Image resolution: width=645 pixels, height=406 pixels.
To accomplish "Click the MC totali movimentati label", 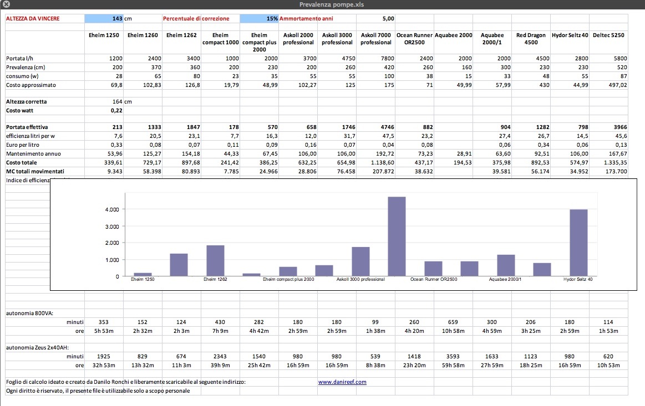I will click(x=35, y=171).
